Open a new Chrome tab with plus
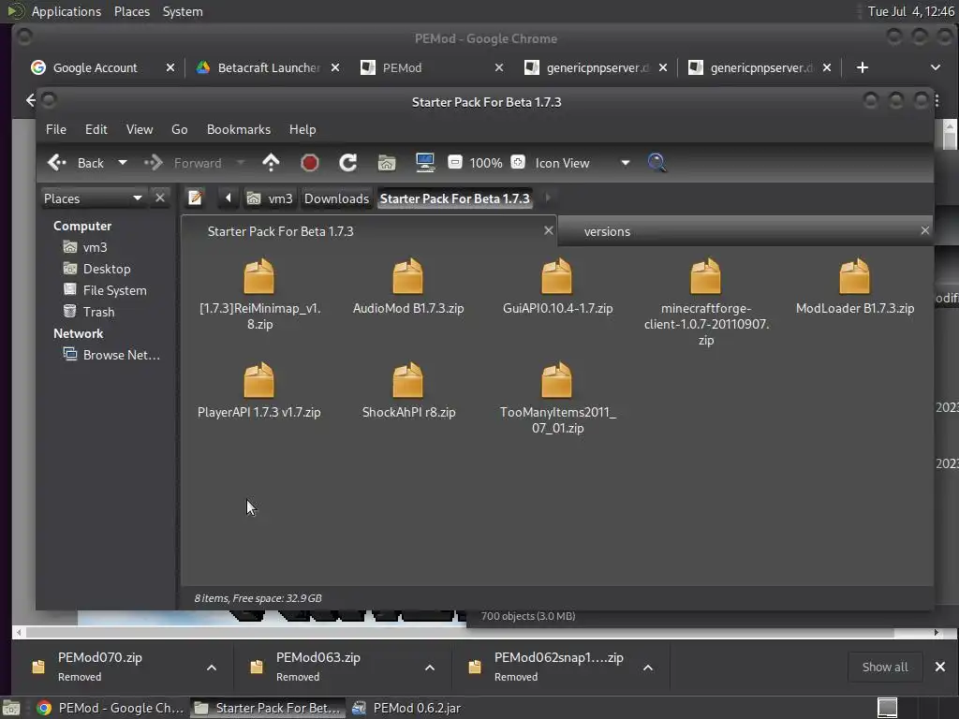This screenshot has height=719, width=959. (x=863, y=67)
